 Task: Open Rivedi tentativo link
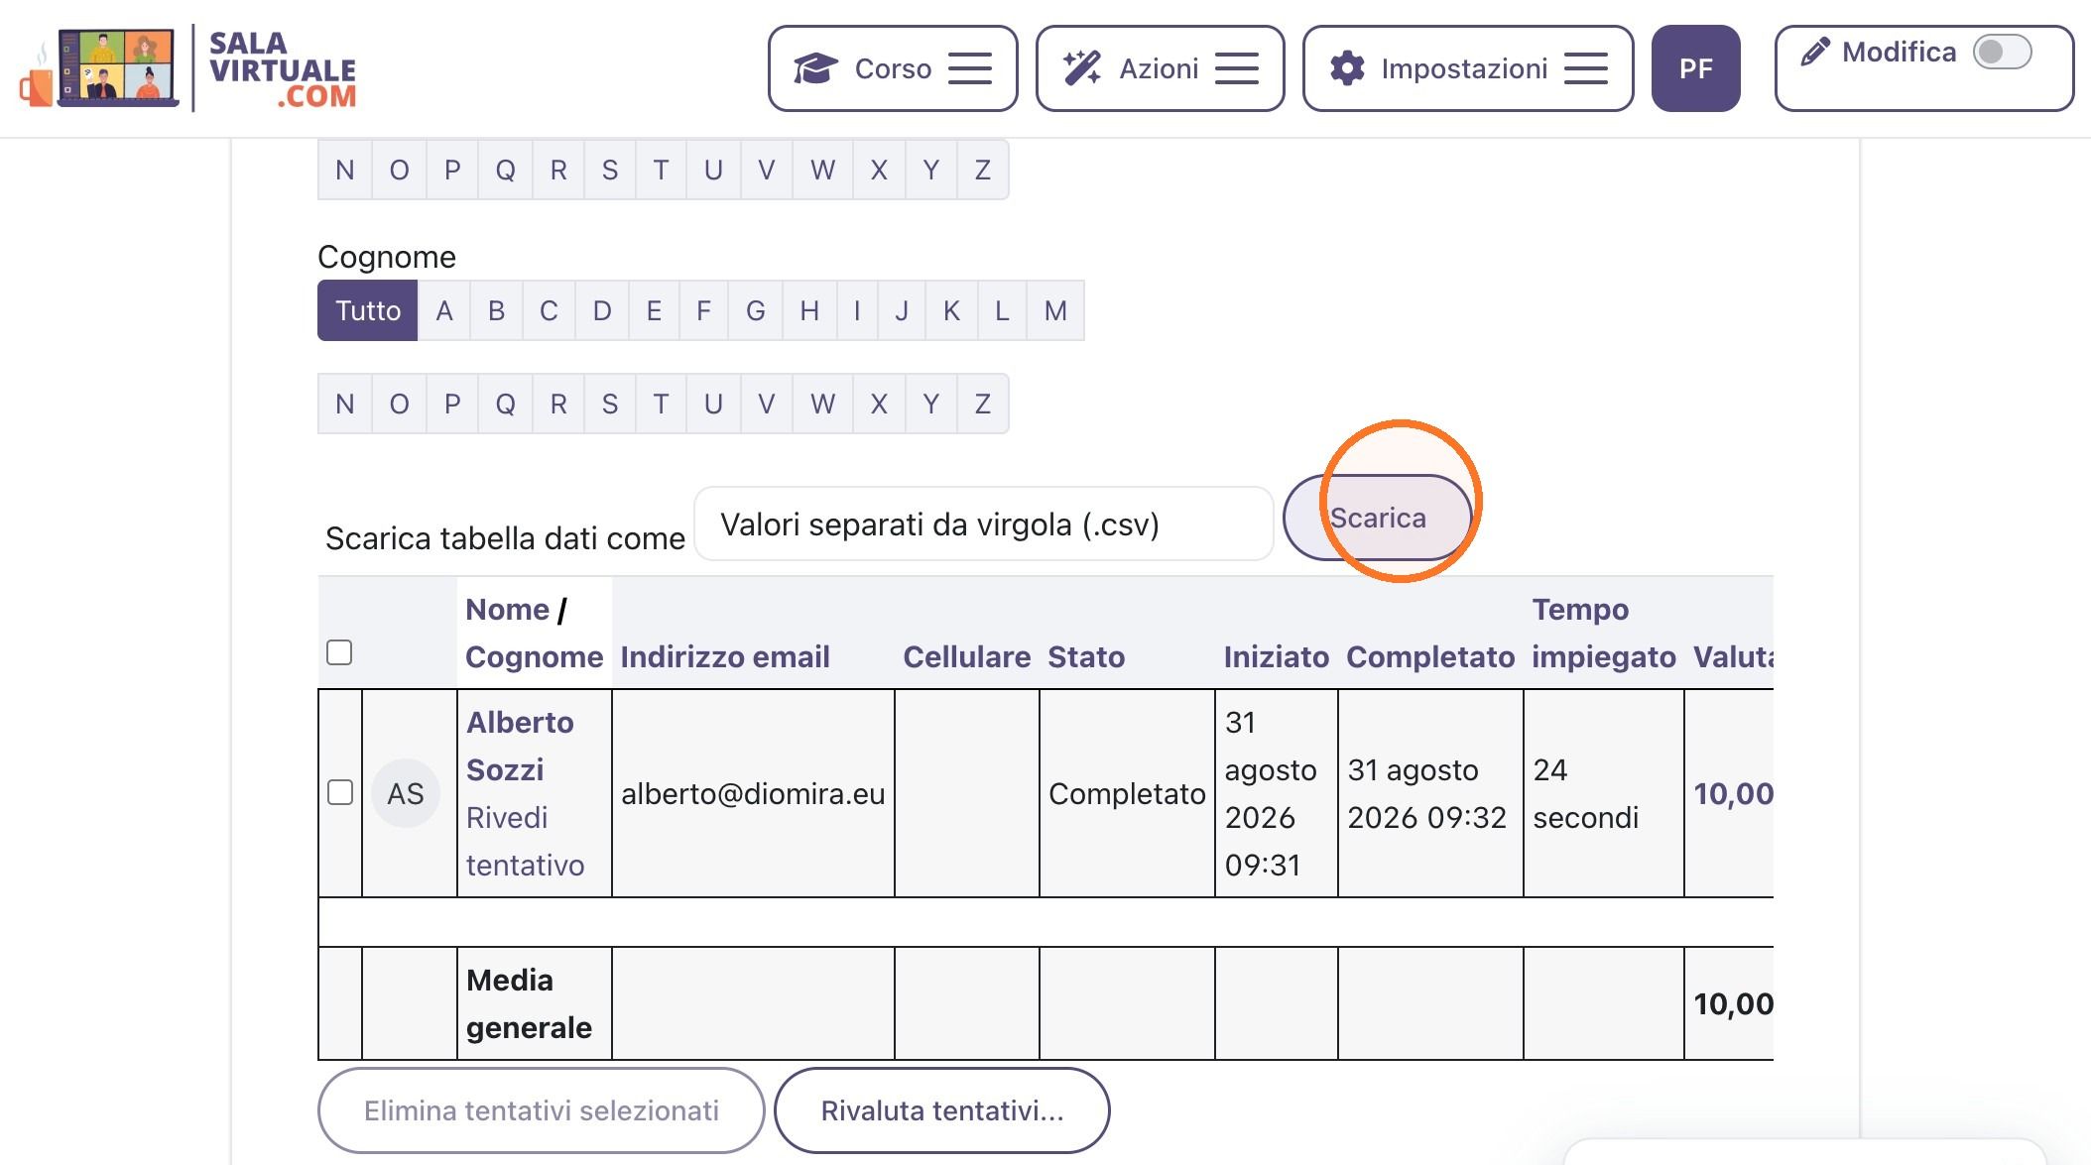pos(526,841)
